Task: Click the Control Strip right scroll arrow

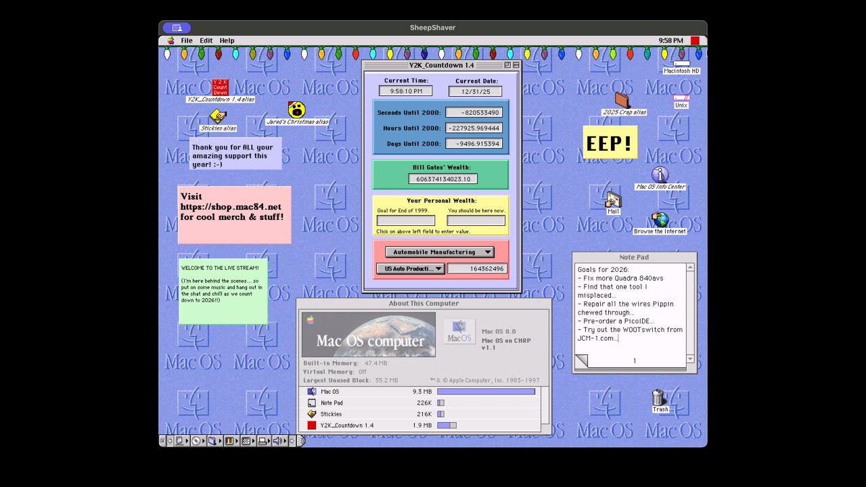Action: coord(292,441)
